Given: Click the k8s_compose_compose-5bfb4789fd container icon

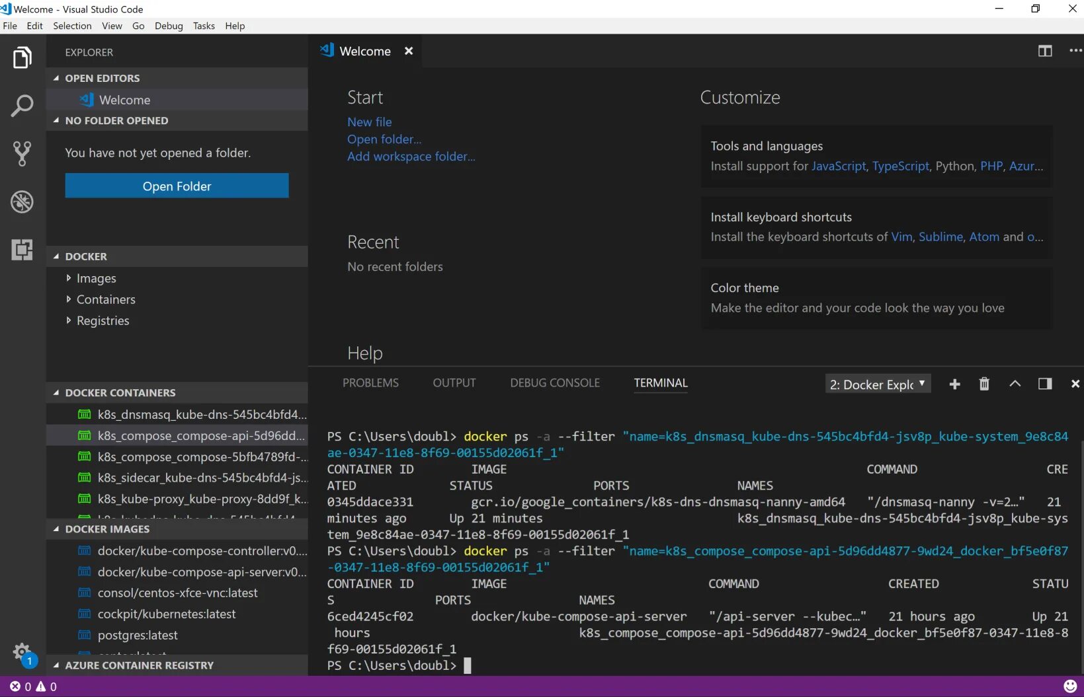Looking at the screenshot, I should (85, 457).
